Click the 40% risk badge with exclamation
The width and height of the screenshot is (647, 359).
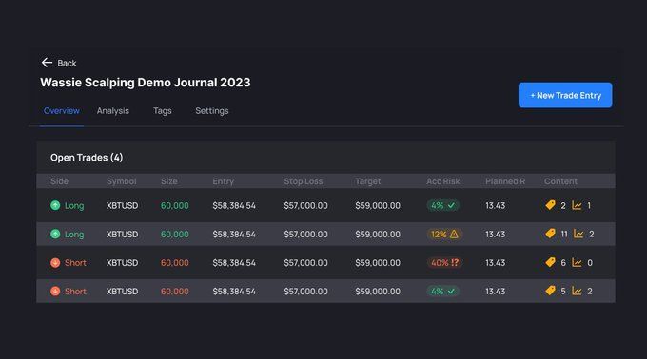[x=444, y=263]
